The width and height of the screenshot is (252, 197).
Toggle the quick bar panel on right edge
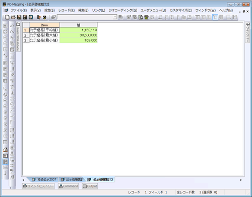[247, 33]
